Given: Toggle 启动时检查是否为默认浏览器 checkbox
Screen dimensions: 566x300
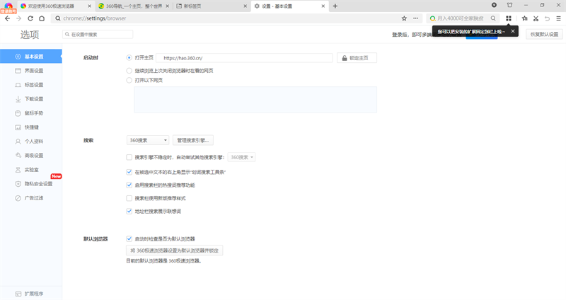Looking at the screenshot, I should tap(129, 238).
